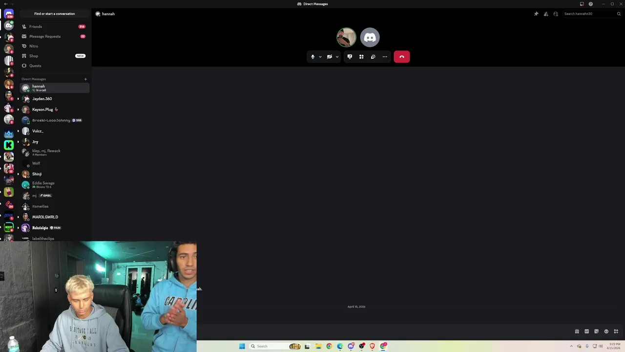
Task: Open the Shinji conversation
Action: pyautogui.click(x=55, y=174)
